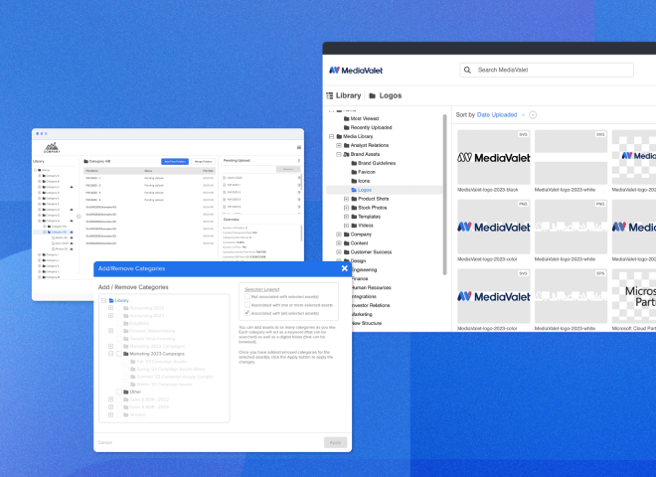Click the blue Logos open-folder icon
The image size is (656, 477).
tap(354, 190)
